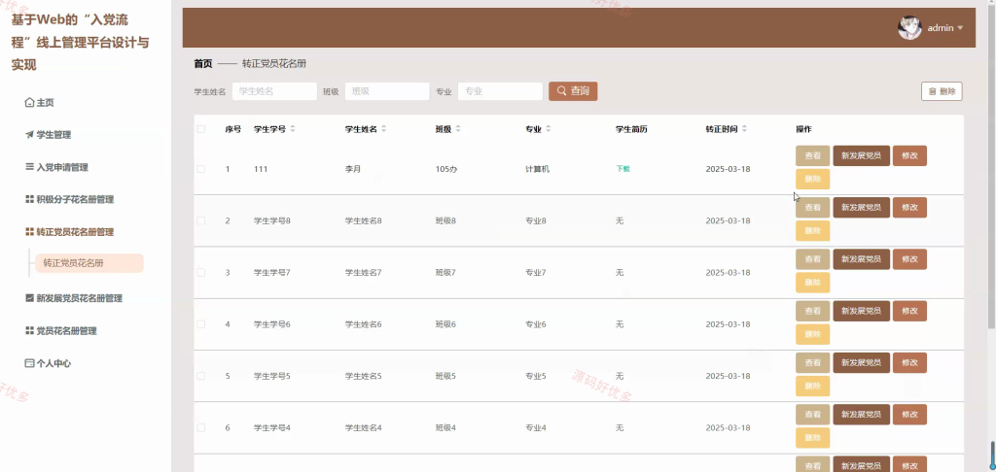The width and height of the screenshot is (996, 472).
Task: Click 删除 for row 学生姓名4
Action: (812, 438)
